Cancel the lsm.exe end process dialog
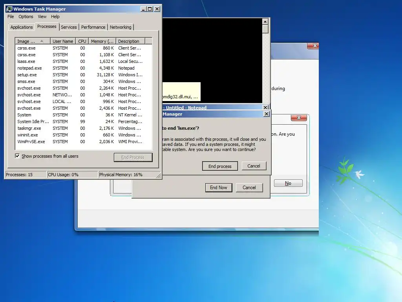The image size is (402, 302). click(x=254, y=166)
